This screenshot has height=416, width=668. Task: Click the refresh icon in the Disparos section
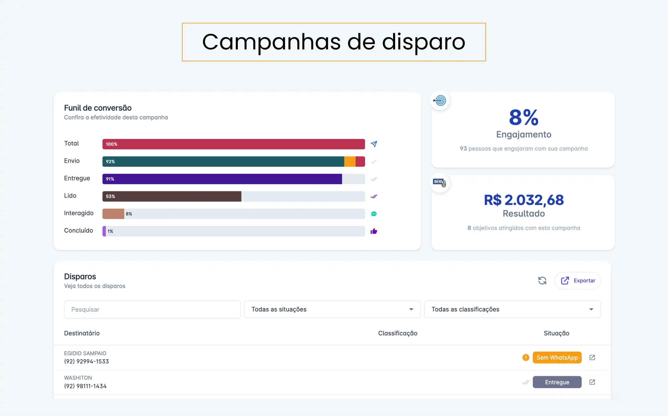542,280
